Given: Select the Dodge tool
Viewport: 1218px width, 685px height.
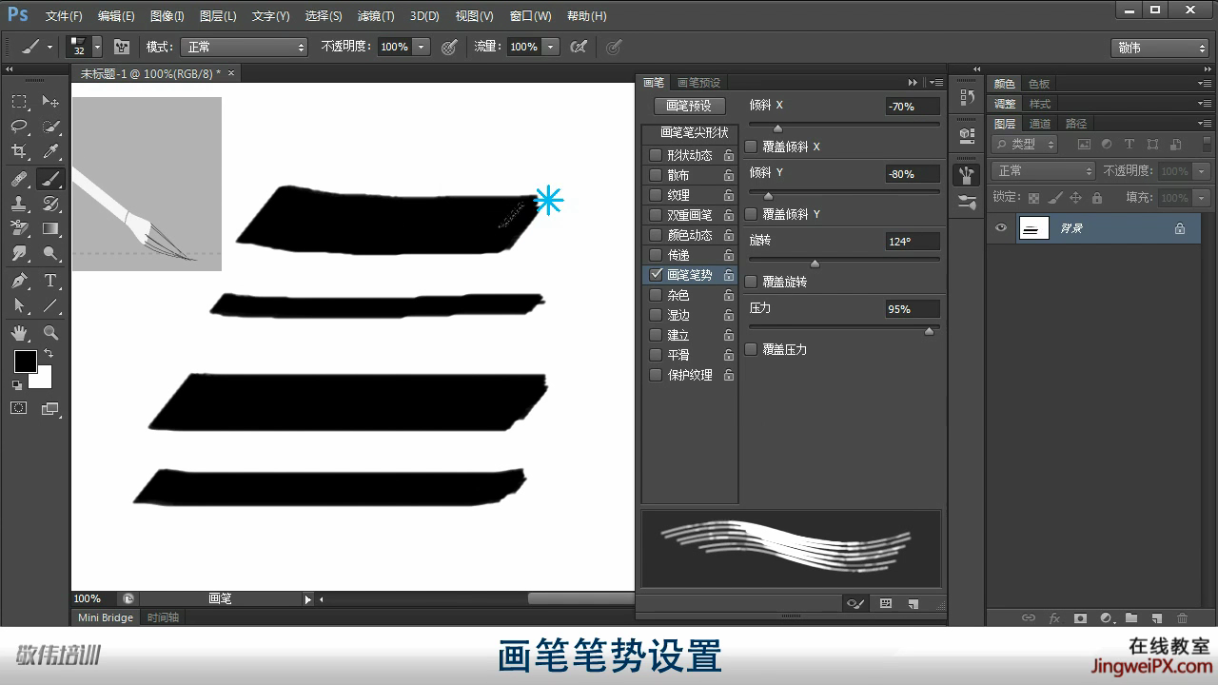Looking at the screenshot, I should click(50, 254).
